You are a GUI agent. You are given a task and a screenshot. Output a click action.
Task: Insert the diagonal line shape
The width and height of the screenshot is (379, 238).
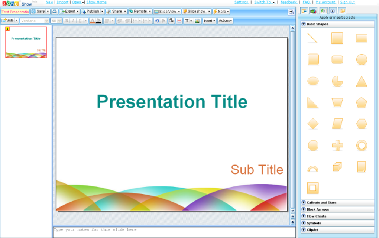(312, 38)
